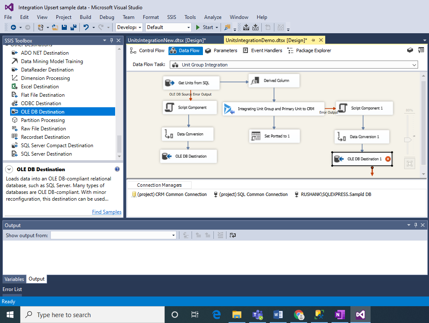
Task: Click the Save All toolbar icon
Action: [74, 27]
